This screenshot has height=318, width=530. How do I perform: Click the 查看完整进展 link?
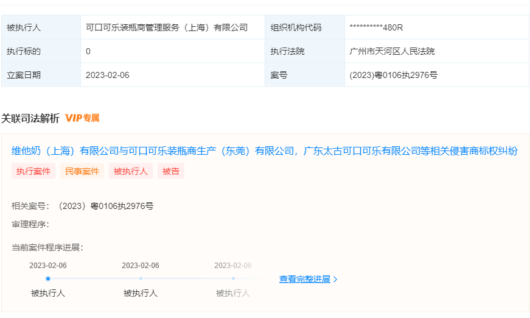[x=304, y=279]
